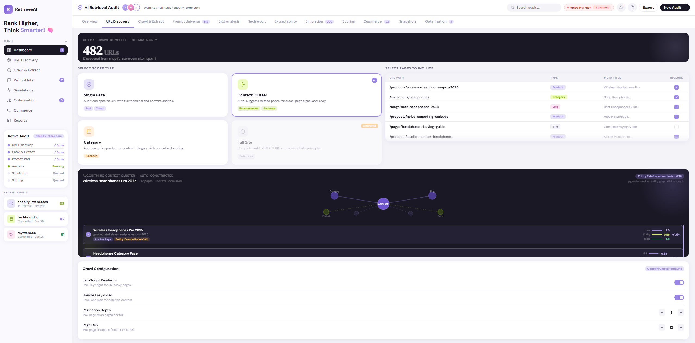Open Reports from the sidebar menu
Image resolution: width=695 pixels, height=343 pixels.
pos(20,120)
